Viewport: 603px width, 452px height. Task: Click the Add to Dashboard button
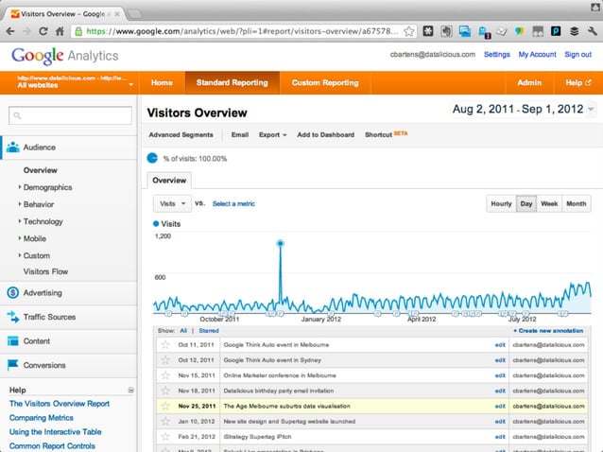coord(326,135)
